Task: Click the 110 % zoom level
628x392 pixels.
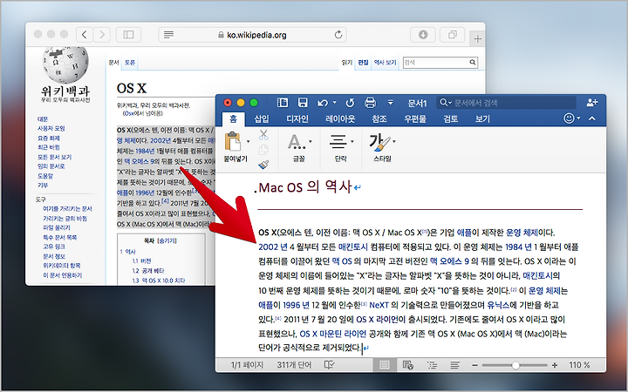Action: (579, 365)
